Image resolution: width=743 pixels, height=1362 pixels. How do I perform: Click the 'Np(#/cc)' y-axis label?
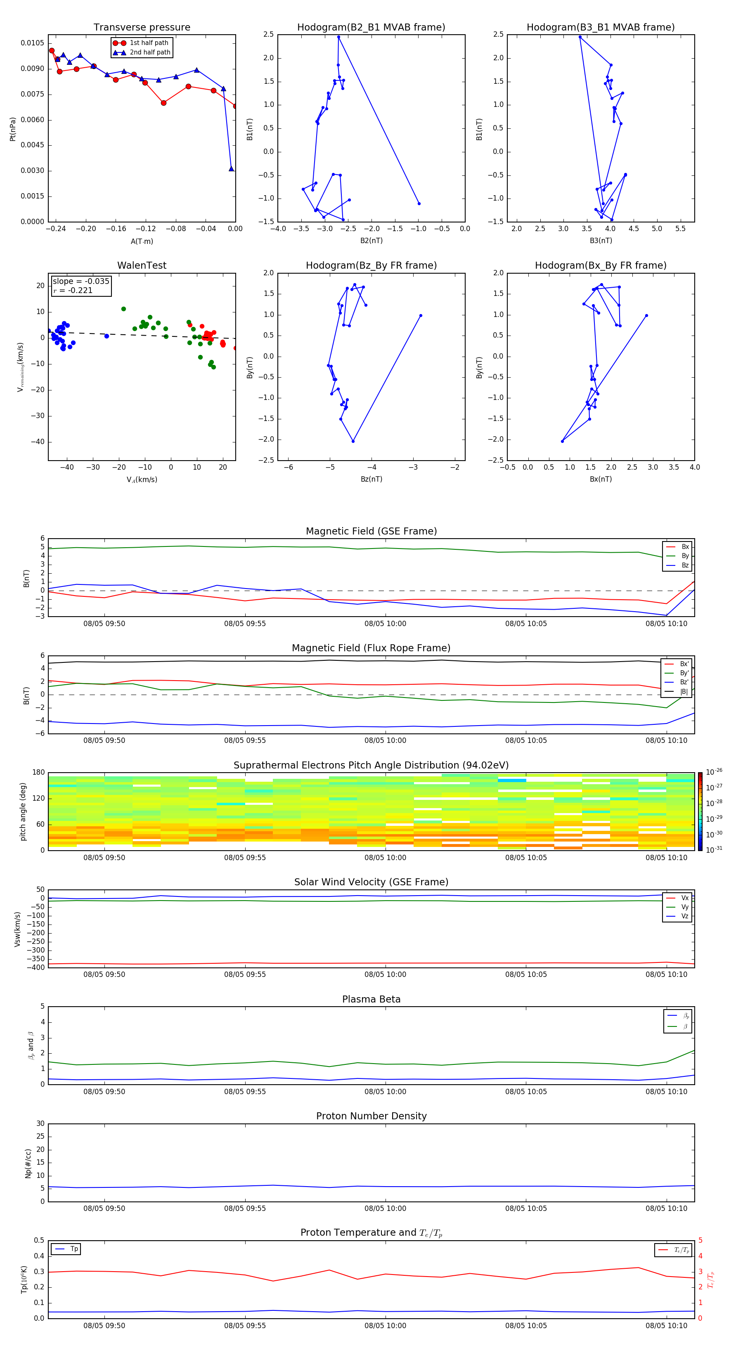(28, 1163)
